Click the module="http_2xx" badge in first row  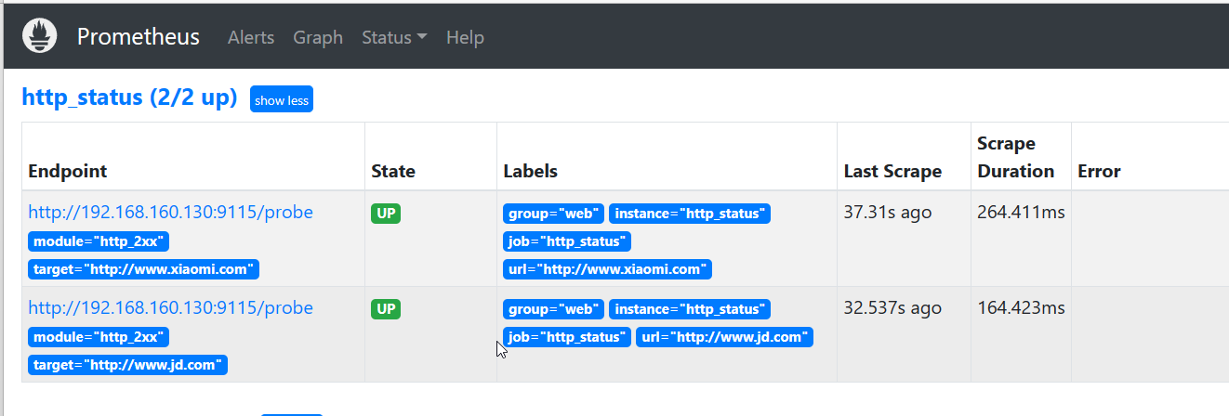tap(99, 241)
